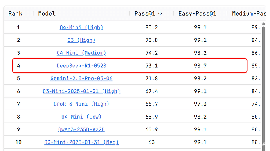
Task: Open Gemini-2.5-Pro-05-06 link
Action: point(81,78)
